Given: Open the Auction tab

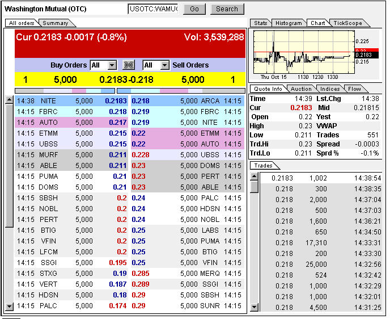Looking at the screenshot, I should pos(301,89).
